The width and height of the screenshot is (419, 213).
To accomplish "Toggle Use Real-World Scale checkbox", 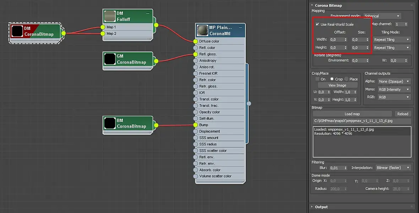I will tap(317, 24).
